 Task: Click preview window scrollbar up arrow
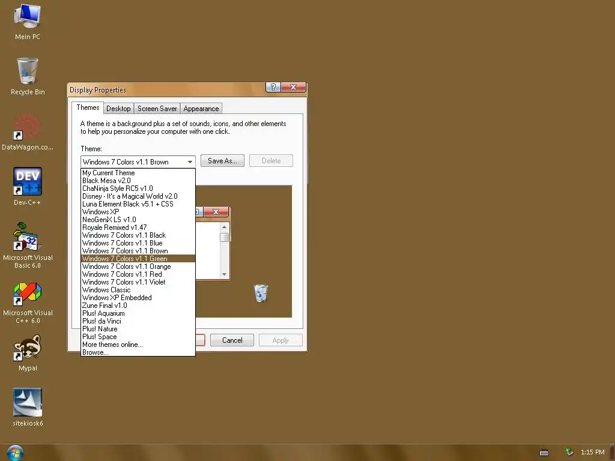point(225,227)
